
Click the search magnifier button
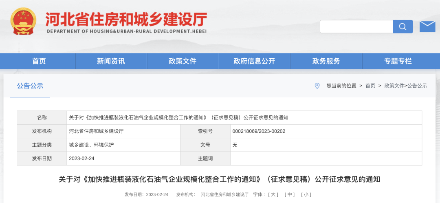point(403,26)
